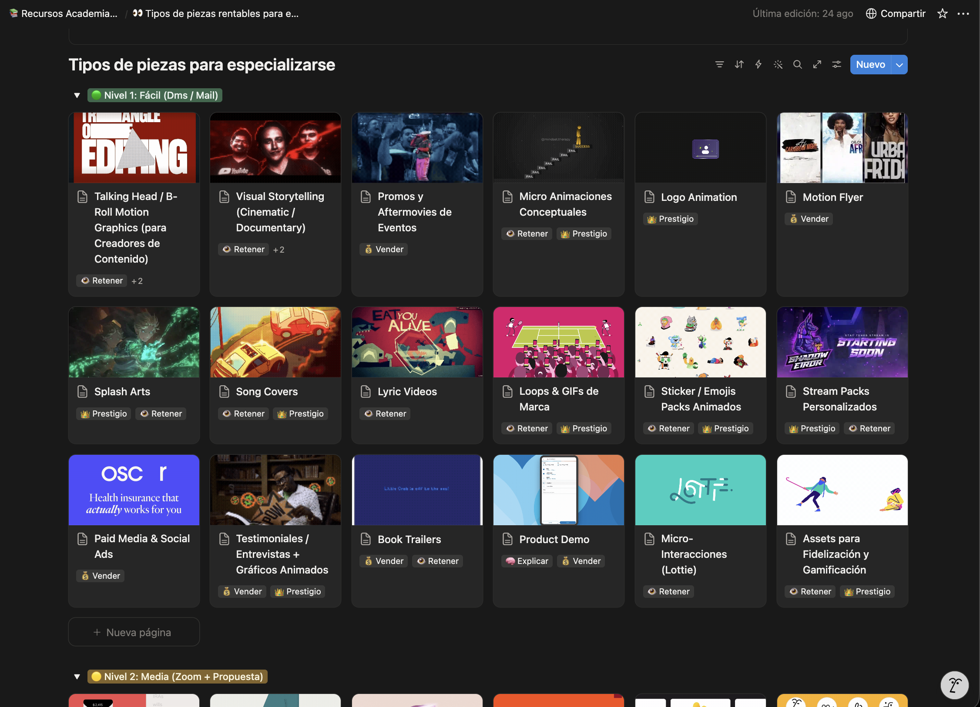Screen dimensions: 980x707
Task: Click the Prestigio tag on Logo Animation
Action: click(x=671, y=219)
